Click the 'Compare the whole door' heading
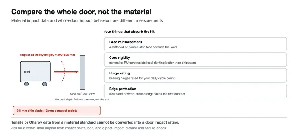Viewport: 298px width, 134px height. (81, 12)
